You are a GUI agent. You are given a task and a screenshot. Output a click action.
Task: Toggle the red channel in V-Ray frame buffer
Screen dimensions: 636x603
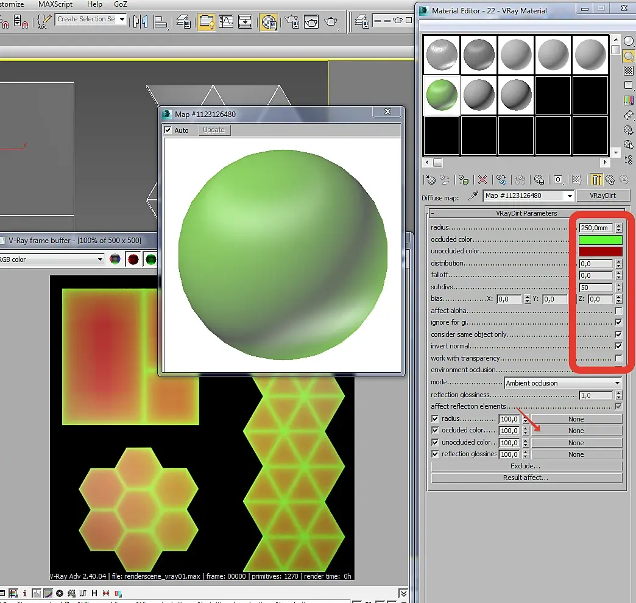[133, 259]
